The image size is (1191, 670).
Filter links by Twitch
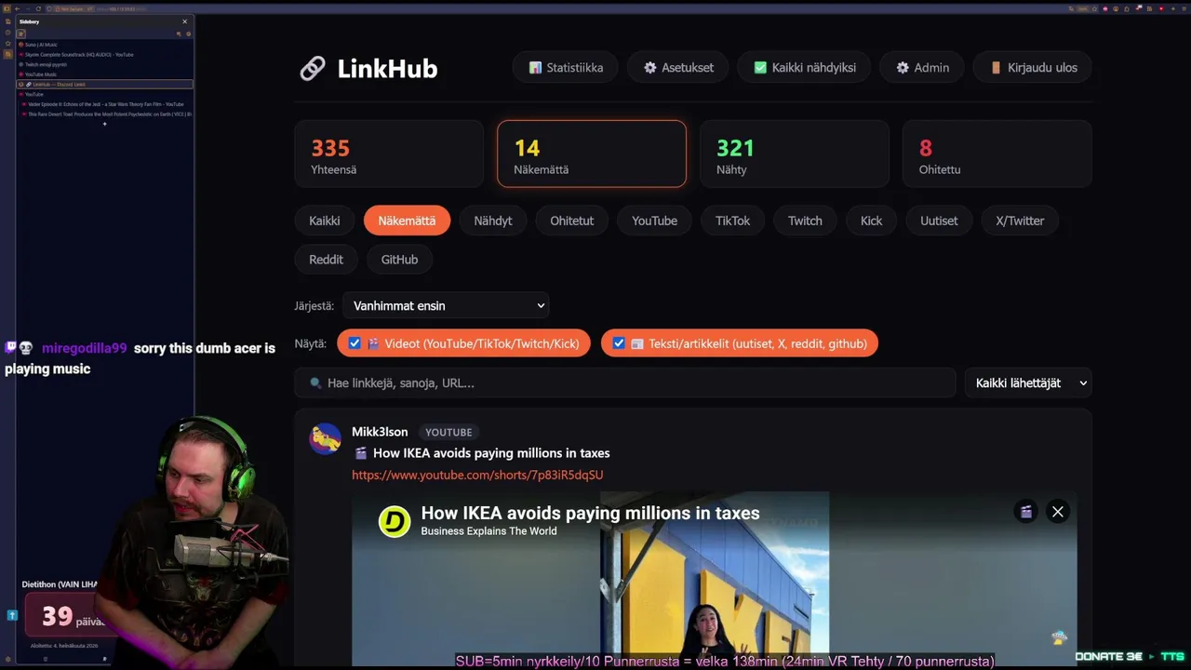tap(805, 221)
